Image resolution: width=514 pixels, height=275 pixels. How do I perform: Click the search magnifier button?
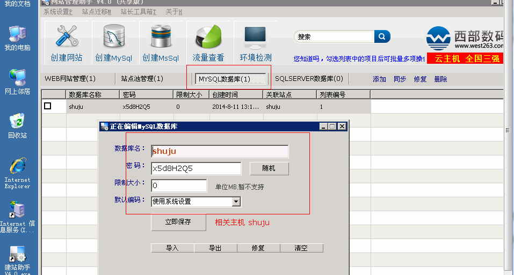382,36
